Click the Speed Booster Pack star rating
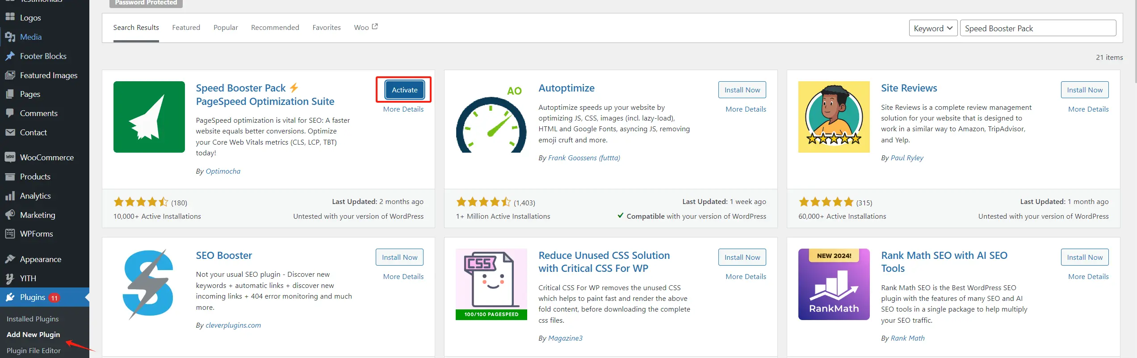Screen dimensions: 1137x358 click(141, 202)
